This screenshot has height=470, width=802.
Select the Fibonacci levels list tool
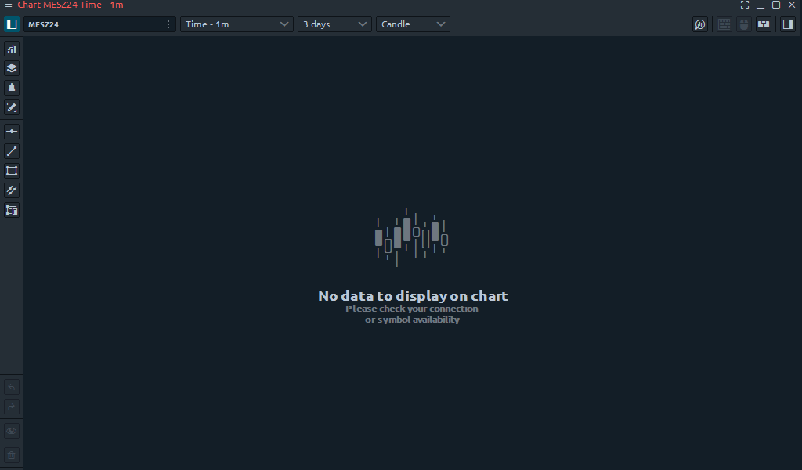pos(12,210)
